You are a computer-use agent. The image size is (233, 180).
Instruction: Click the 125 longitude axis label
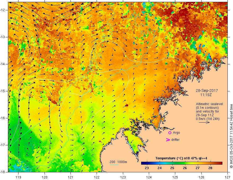pos(175,177)
